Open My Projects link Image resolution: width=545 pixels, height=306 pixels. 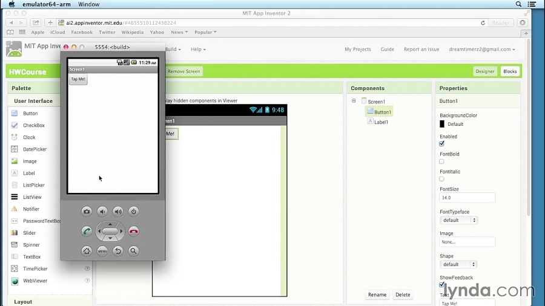coord(358,49)
